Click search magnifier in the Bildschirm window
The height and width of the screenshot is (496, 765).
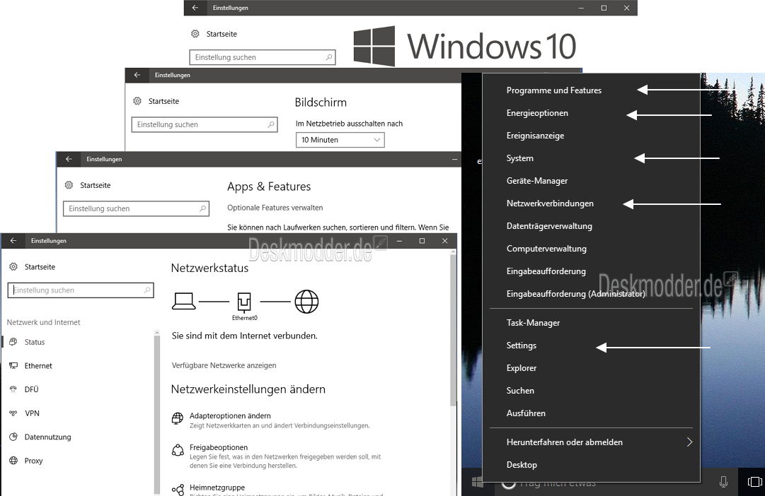[271, 125]
